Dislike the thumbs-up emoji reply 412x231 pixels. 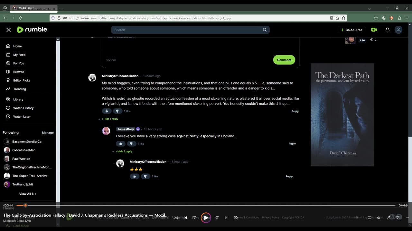[145, 176]
